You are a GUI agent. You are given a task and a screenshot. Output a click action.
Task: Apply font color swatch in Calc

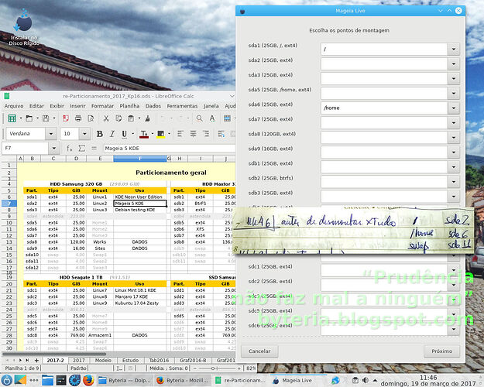[x=144, y=134]
